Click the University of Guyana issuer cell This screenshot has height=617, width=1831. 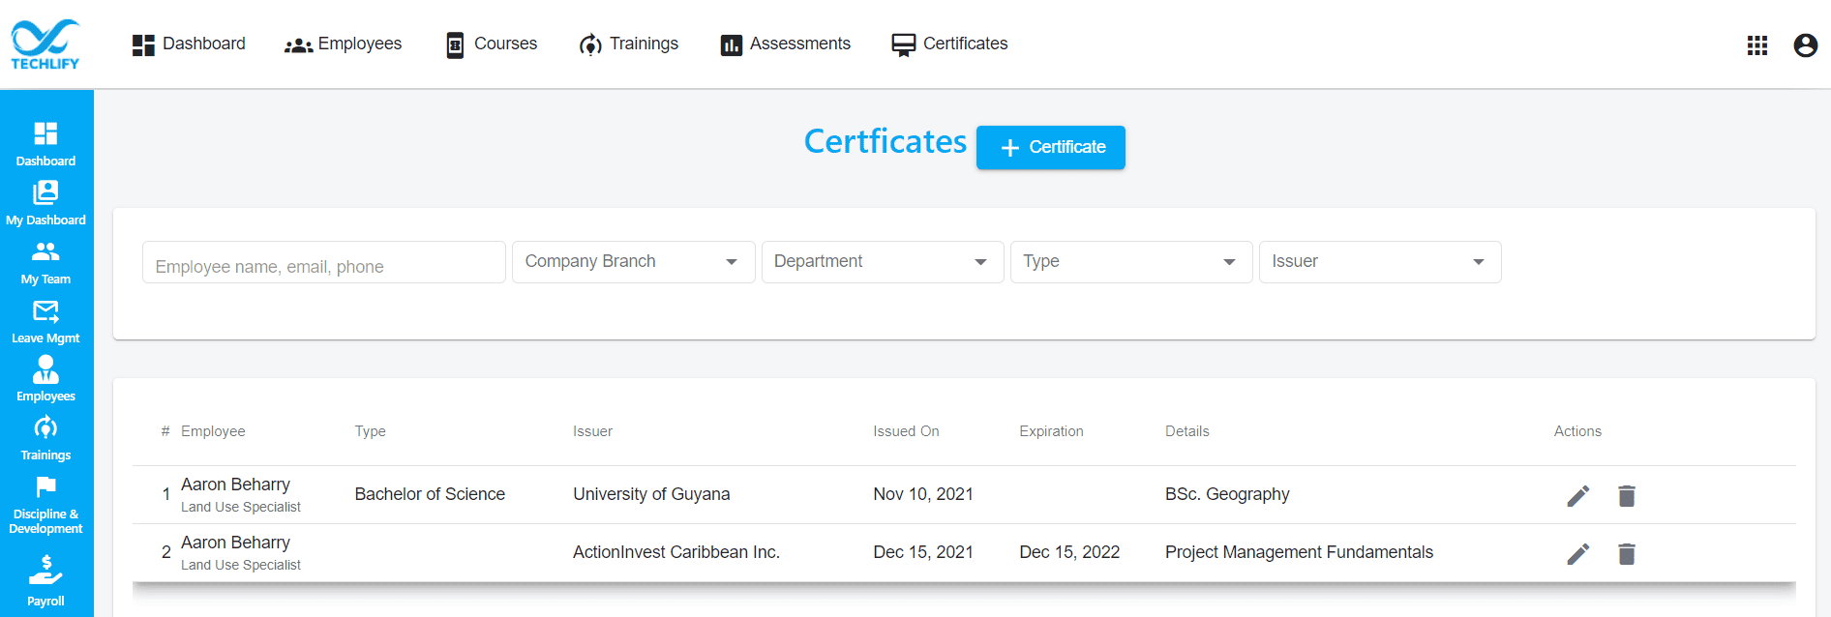pyautogui.click(x=651, y=494)
